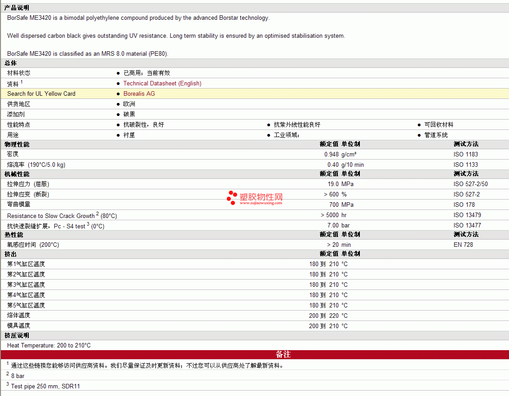Click the 机械性能 section header
The width and height of the screenshot is (509, 396).
pos(17,174)
